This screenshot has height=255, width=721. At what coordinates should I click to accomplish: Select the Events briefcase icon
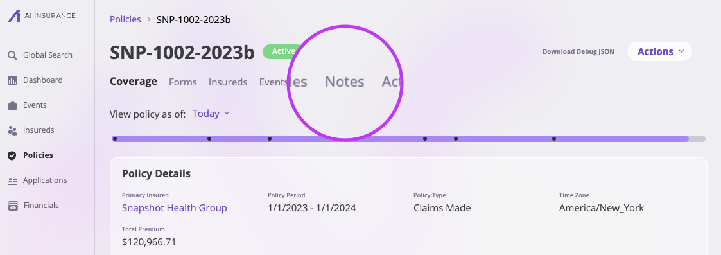click(x=12, y=105)
